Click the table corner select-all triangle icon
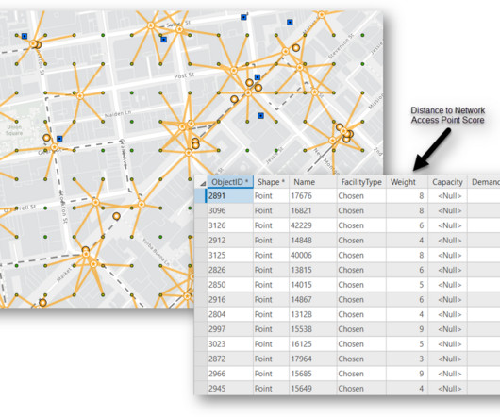The width and height of the screenshot is (500, 417). pos(203,183)
